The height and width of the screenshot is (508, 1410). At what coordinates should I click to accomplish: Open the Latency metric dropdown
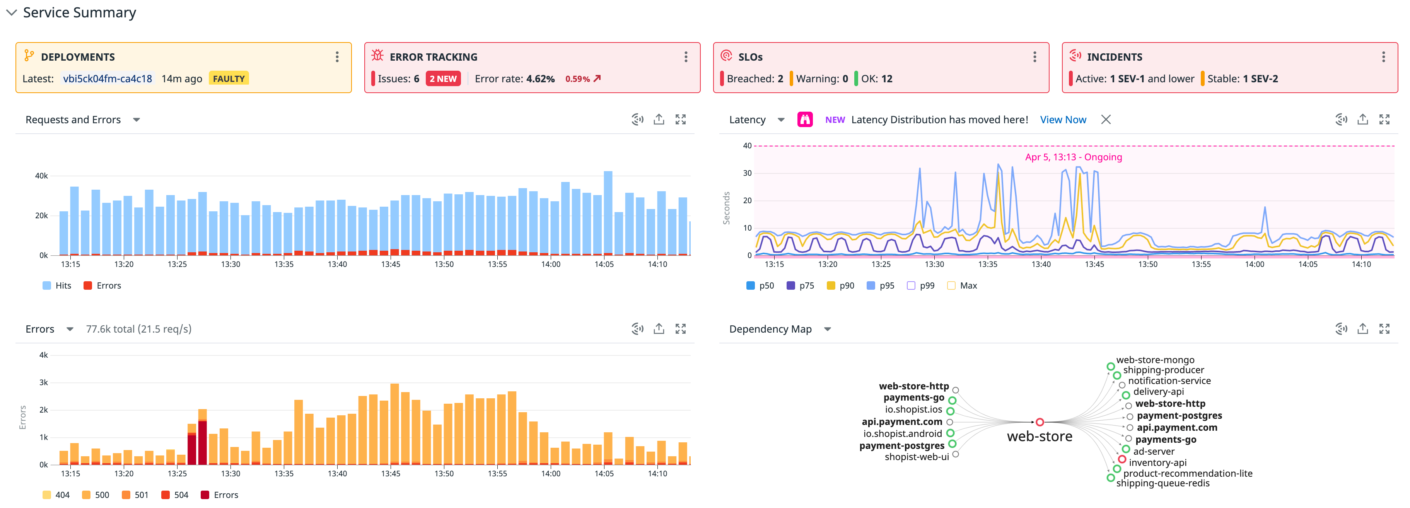click(782, 119)
